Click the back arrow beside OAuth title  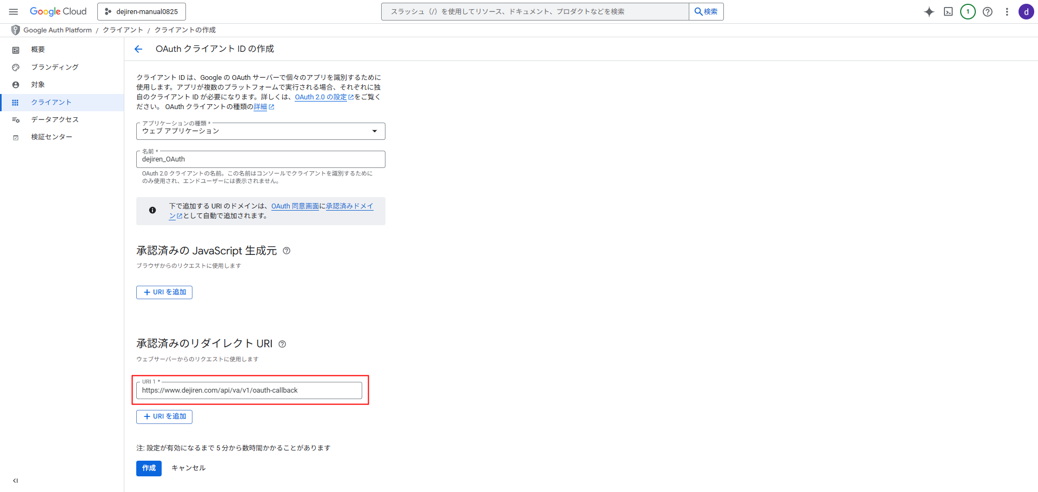tap(138, 49)
